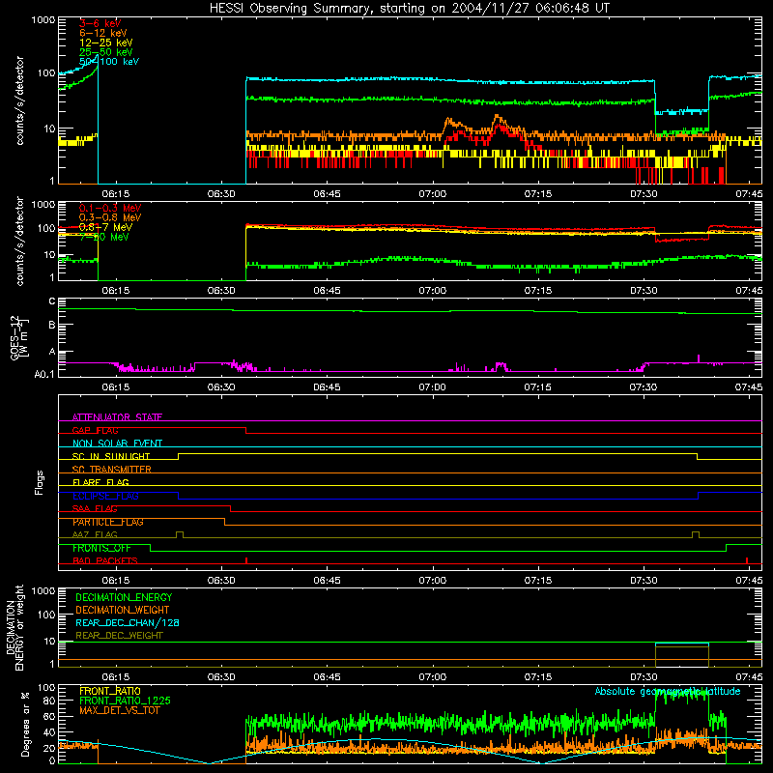773x773 pixels.
Task: Click the DECIMATION_WEIGHT legend label
Action: 123,611
